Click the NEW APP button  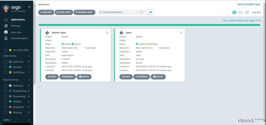pyautogui.click(x=46, y=13)
